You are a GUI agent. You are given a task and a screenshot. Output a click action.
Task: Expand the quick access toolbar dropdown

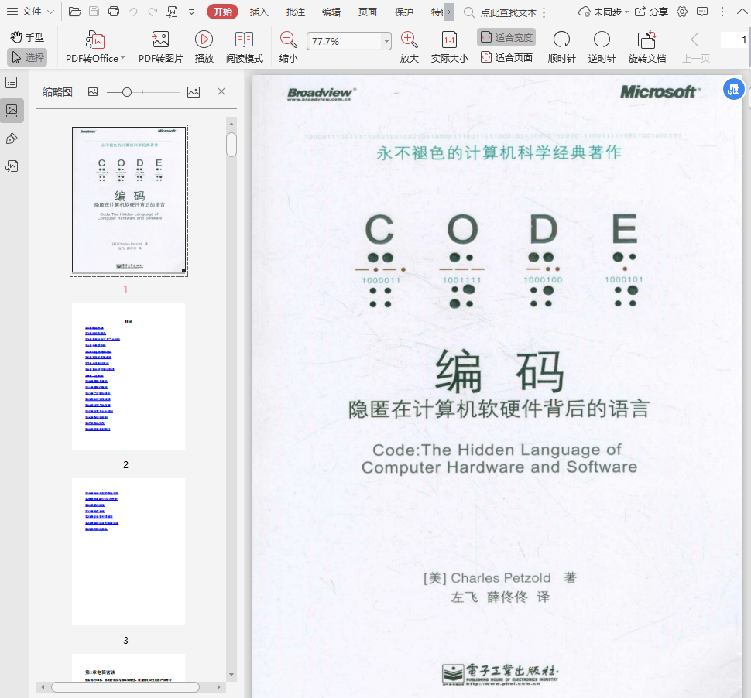click(x=191, y=12)
